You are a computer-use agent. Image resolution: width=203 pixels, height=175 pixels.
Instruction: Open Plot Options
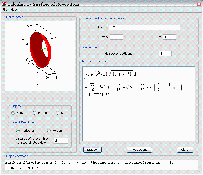pyautogui.click(x=139, y=150)
